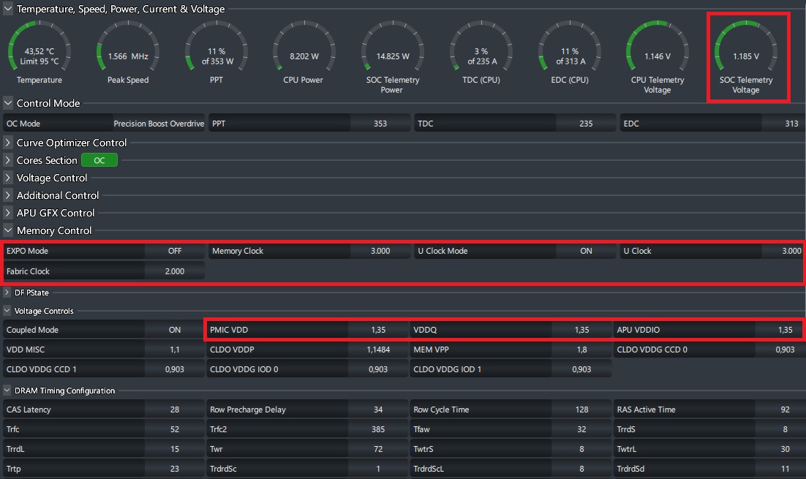Click the CPU Power gauge
This screenshot has width=806, height=479.
point(304,53)
